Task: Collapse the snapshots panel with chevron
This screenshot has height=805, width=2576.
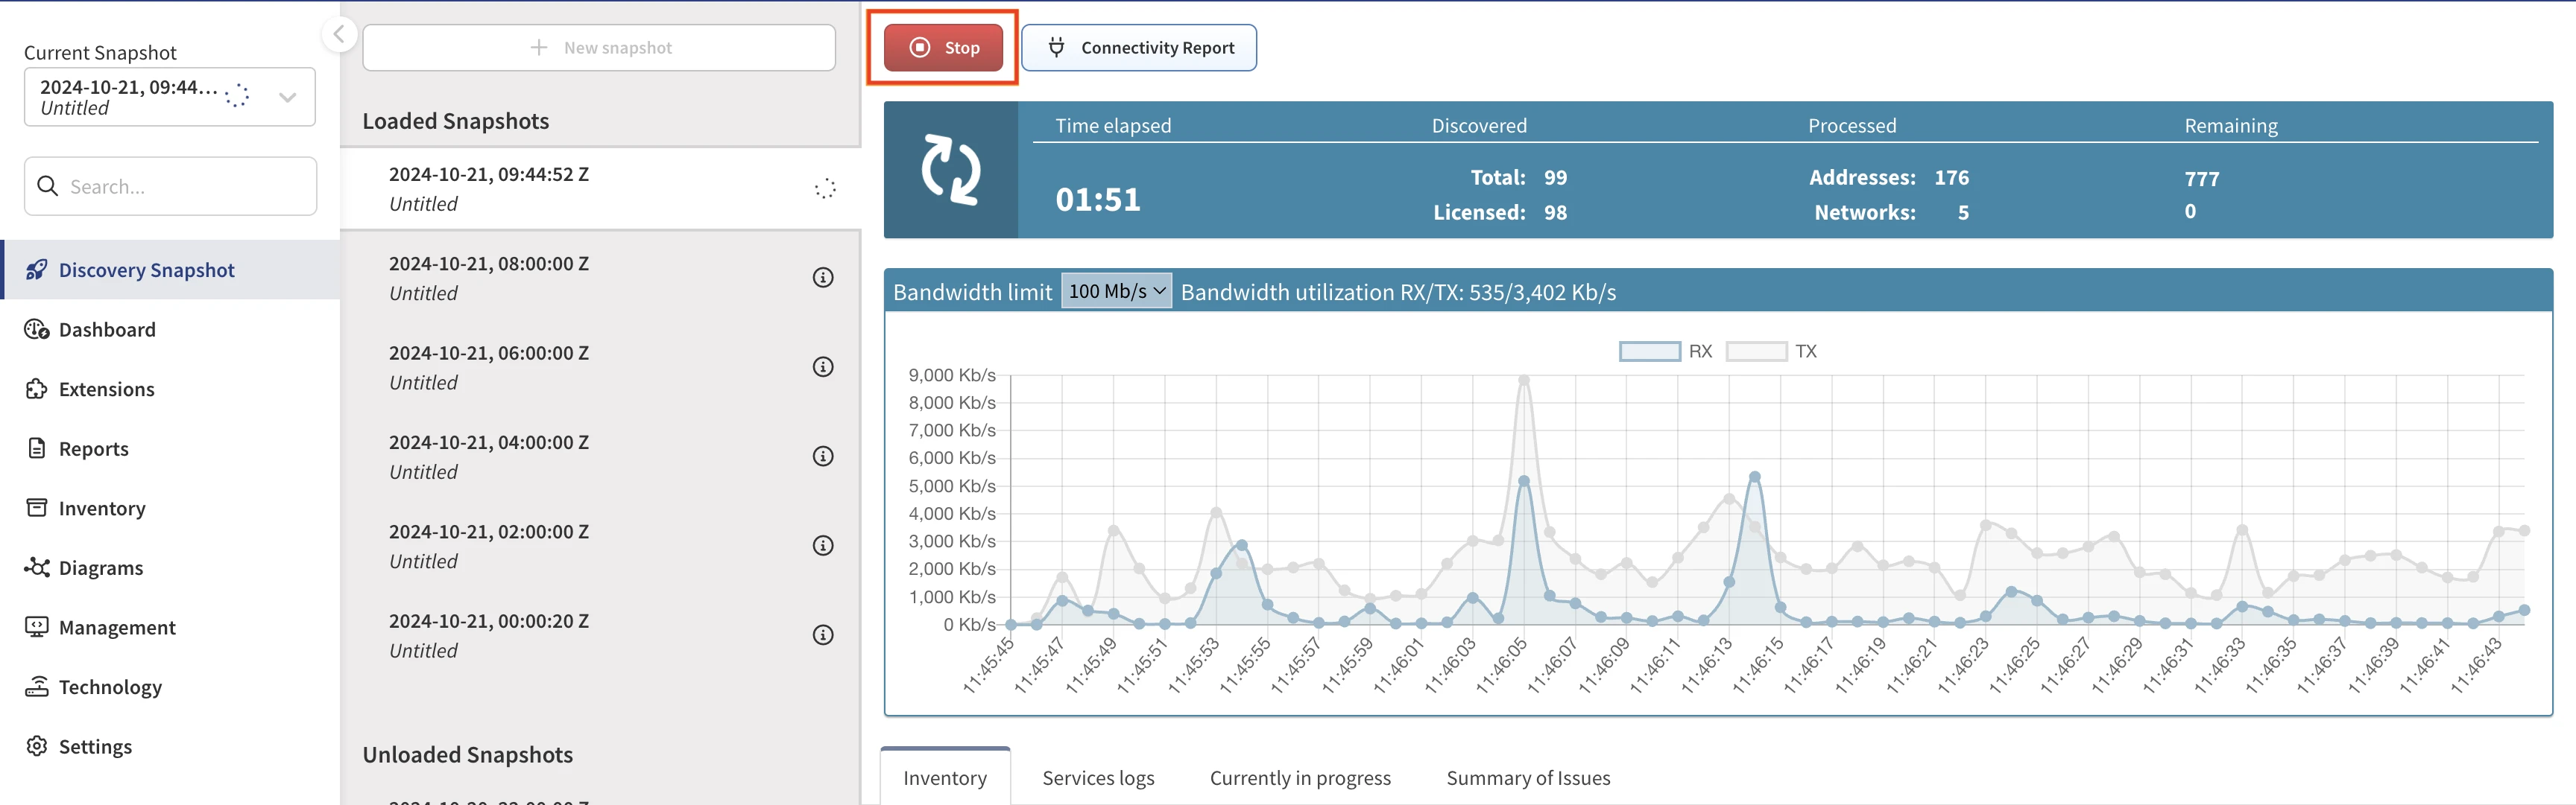Action: point(339,34)
